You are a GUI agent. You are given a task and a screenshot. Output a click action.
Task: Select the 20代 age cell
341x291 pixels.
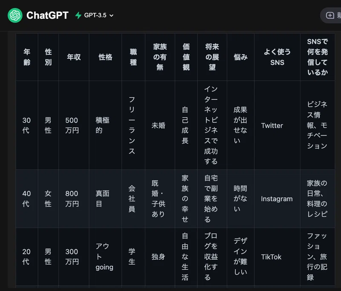tap(26, 256)
